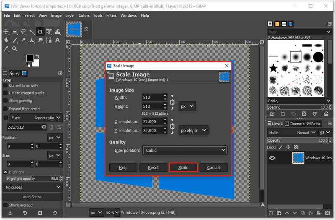Click the Width input field

click(152, 98)
